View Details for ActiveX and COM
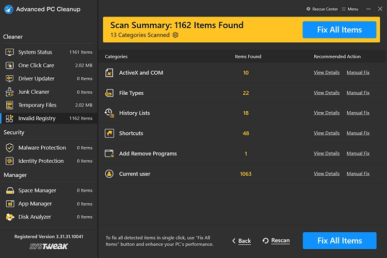The width and height of the screenshot is (387, 258). click(x=327, y=73)
